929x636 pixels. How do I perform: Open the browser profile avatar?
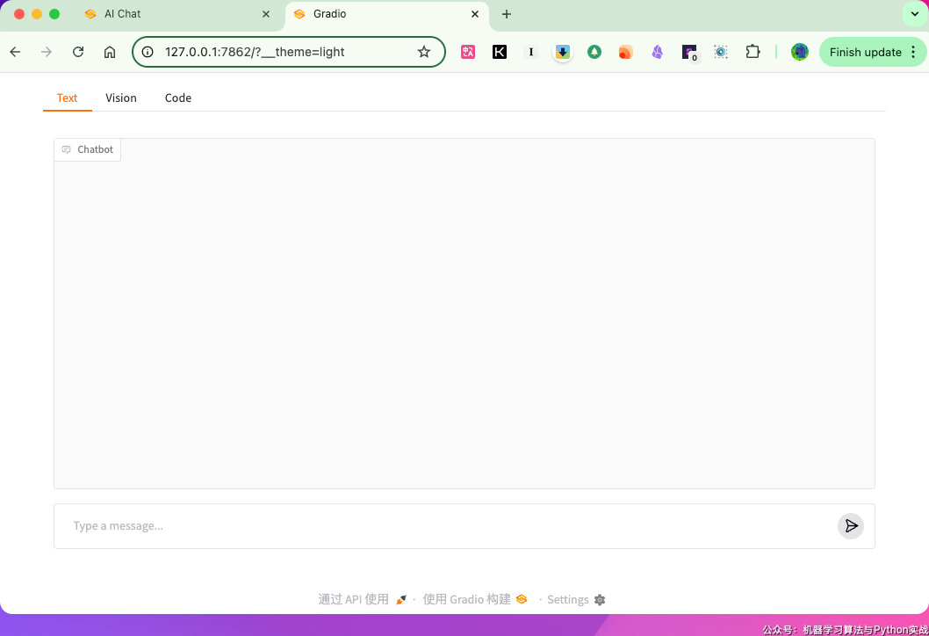click(x=800, y=52)
